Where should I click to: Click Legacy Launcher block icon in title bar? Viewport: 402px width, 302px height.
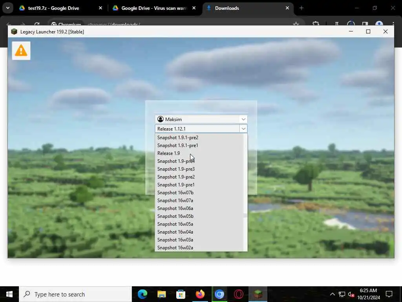click(x=14, y=31)
